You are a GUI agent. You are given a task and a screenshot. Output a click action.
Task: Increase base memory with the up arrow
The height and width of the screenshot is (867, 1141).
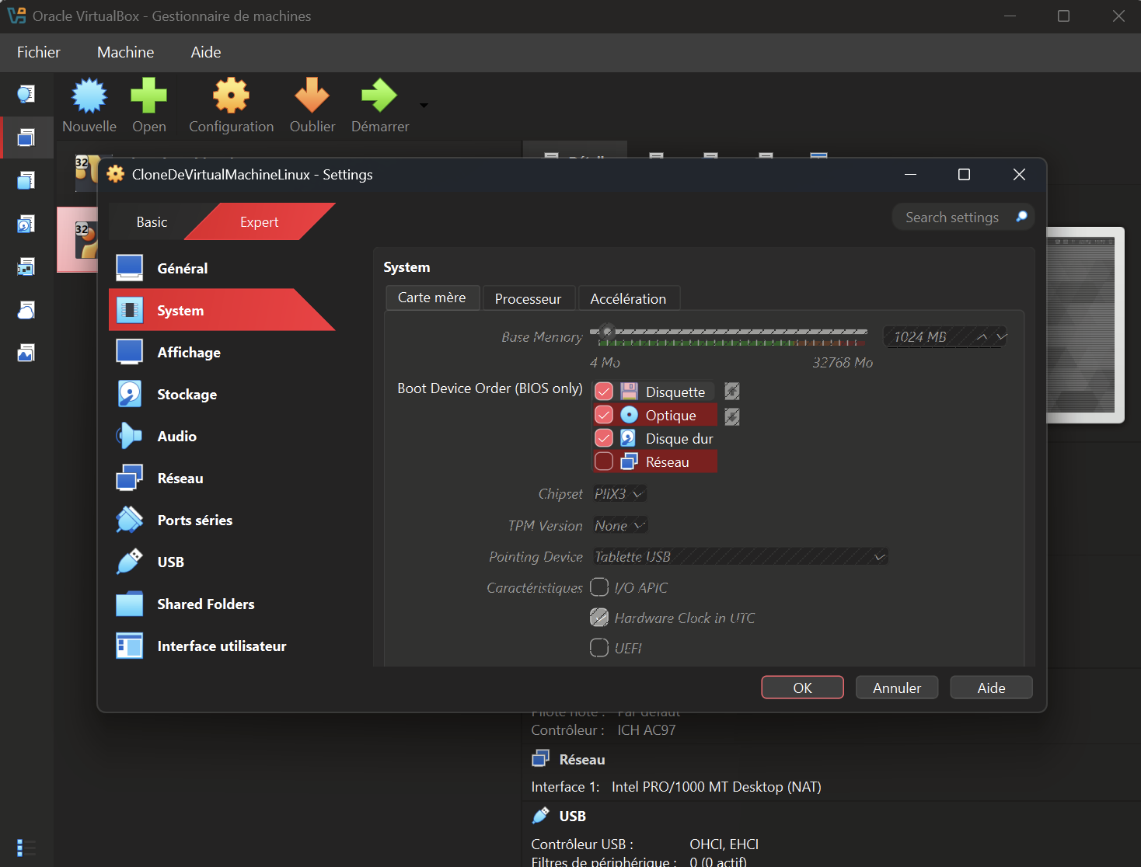(x=982, y=336)
